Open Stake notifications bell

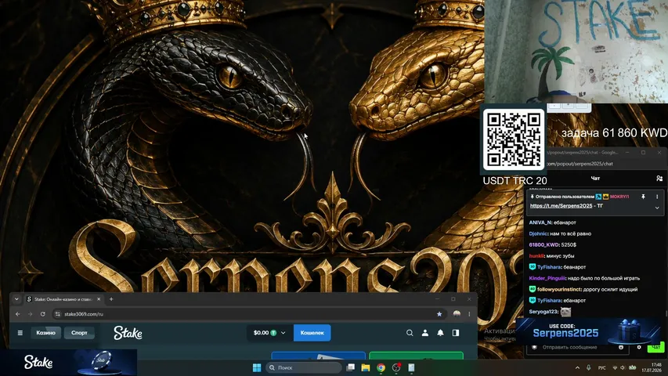coord(441,333)
